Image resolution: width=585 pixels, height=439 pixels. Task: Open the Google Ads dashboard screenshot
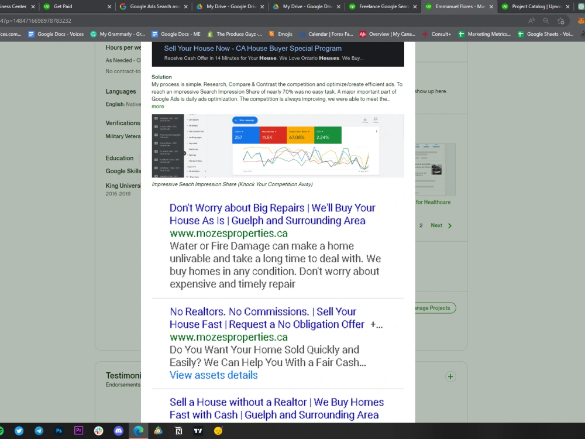[277, 146]
